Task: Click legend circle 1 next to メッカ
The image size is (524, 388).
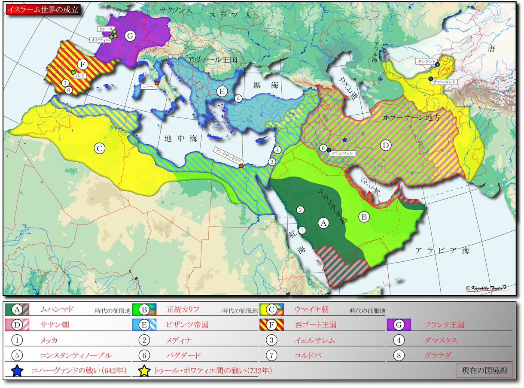Action: tap(17, 340)
